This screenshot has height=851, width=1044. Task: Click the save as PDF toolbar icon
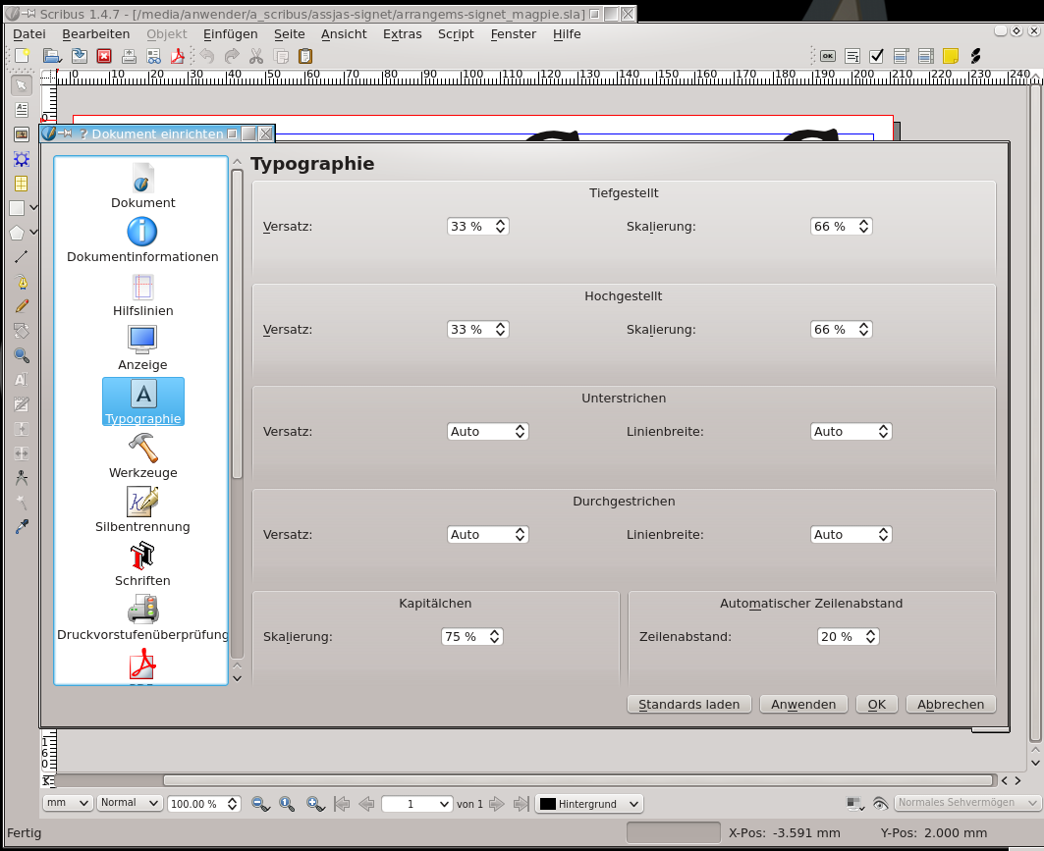tap(179, 56)
